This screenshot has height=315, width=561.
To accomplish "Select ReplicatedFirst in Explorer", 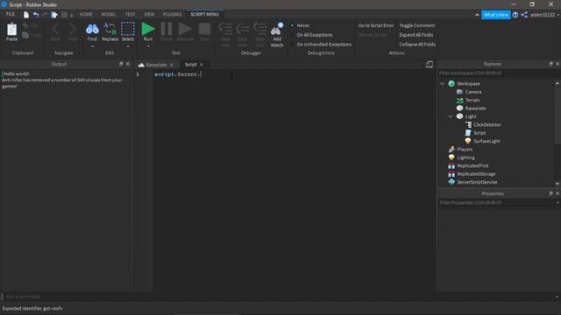I will pyautogui.click(x=472, y=165).
